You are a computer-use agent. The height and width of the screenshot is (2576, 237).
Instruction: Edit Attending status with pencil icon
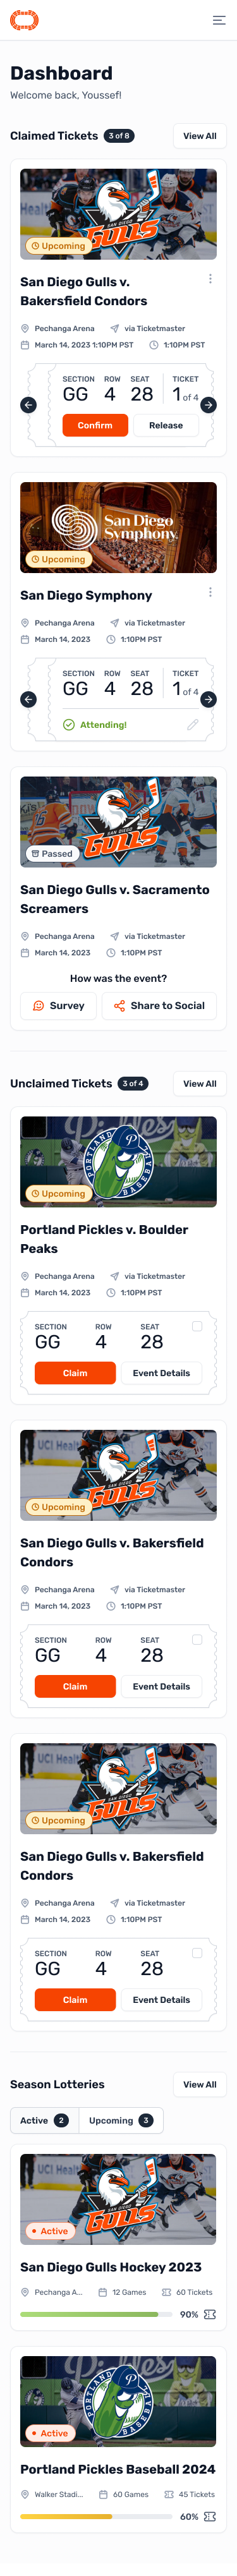(x=193, y=725)
